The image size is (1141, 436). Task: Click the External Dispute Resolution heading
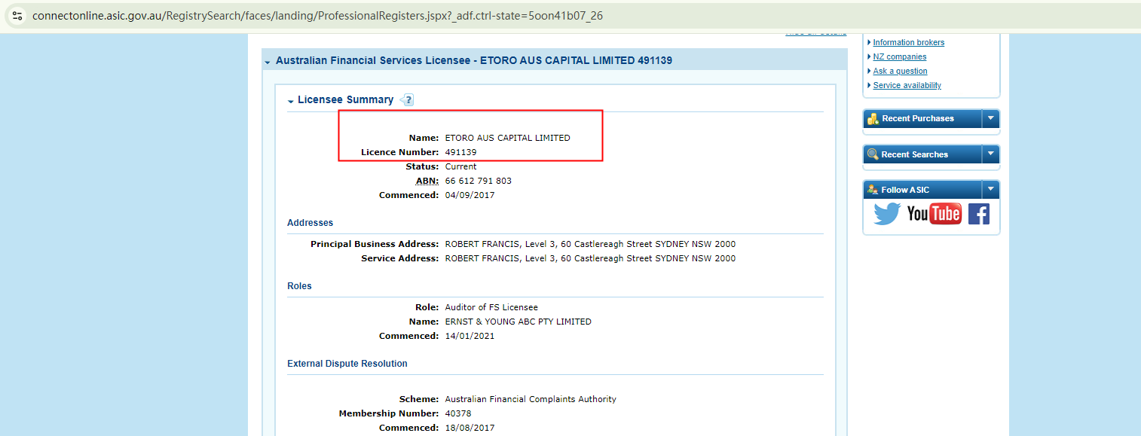(347, 364)
